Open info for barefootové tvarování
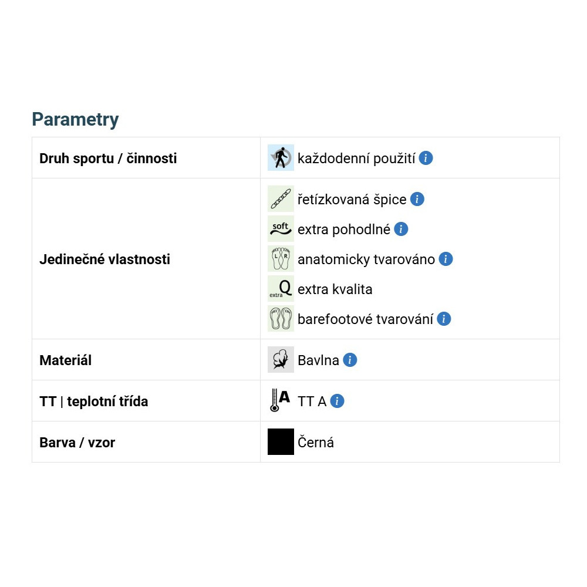This screenshot has width=587, height=587. pyautogui.click(x=444, y=319)
